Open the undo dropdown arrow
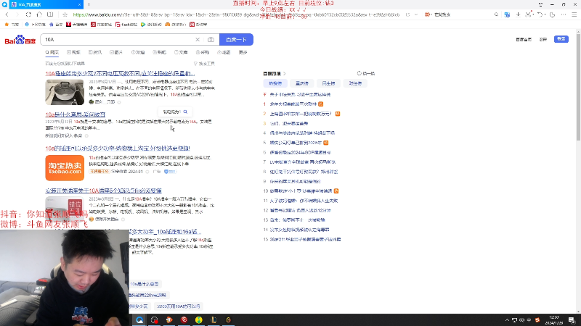This screenshot has height=326, width=581. pos(545,14)
